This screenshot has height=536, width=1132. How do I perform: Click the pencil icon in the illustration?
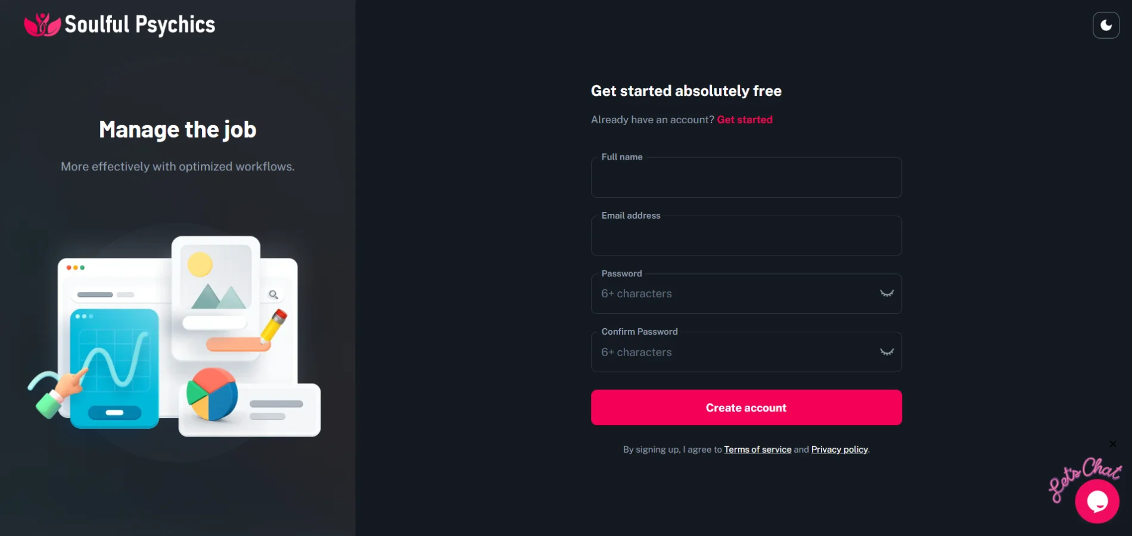pyautogui.click(x=274, y=326)
